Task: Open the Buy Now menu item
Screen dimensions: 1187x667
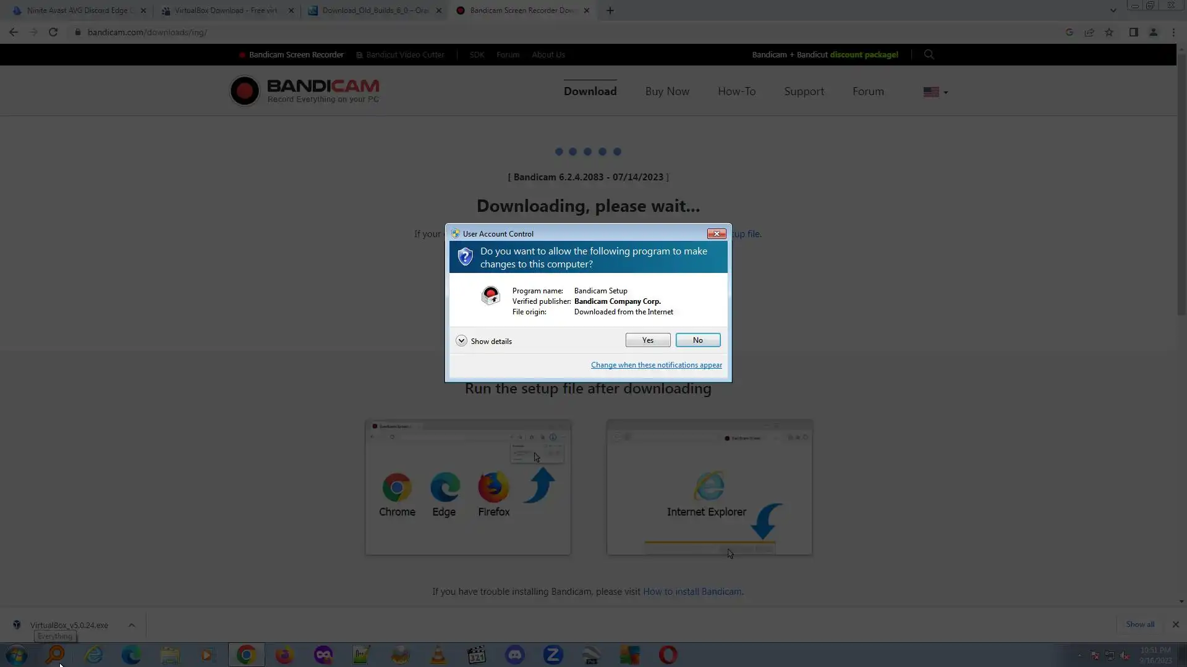Action: pos(667,91)
